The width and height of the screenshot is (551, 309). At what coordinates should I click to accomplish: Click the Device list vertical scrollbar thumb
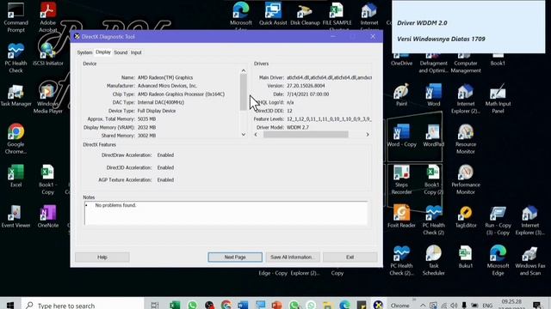coord(244,93)
